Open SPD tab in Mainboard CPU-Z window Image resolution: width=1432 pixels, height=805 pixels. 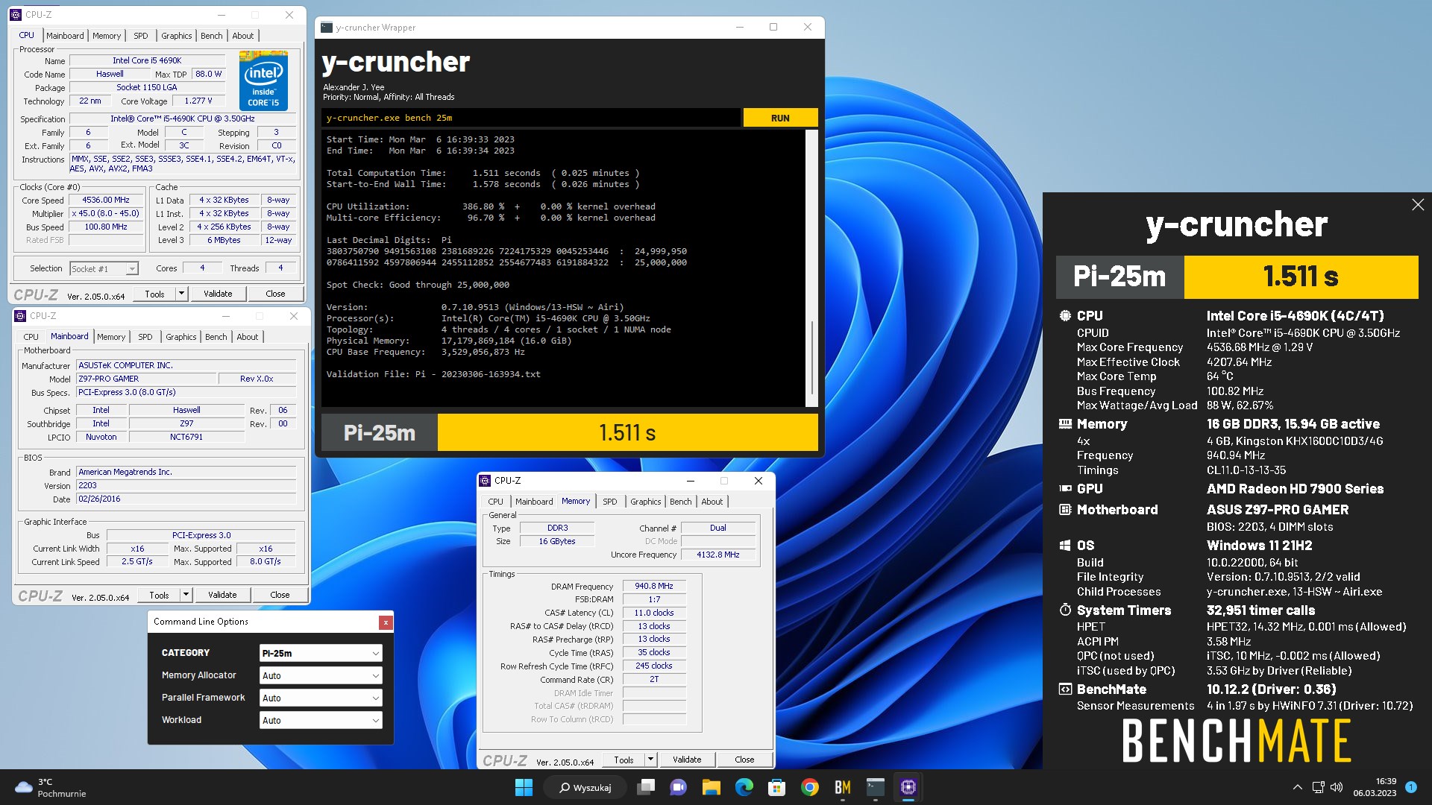[145, 337]
